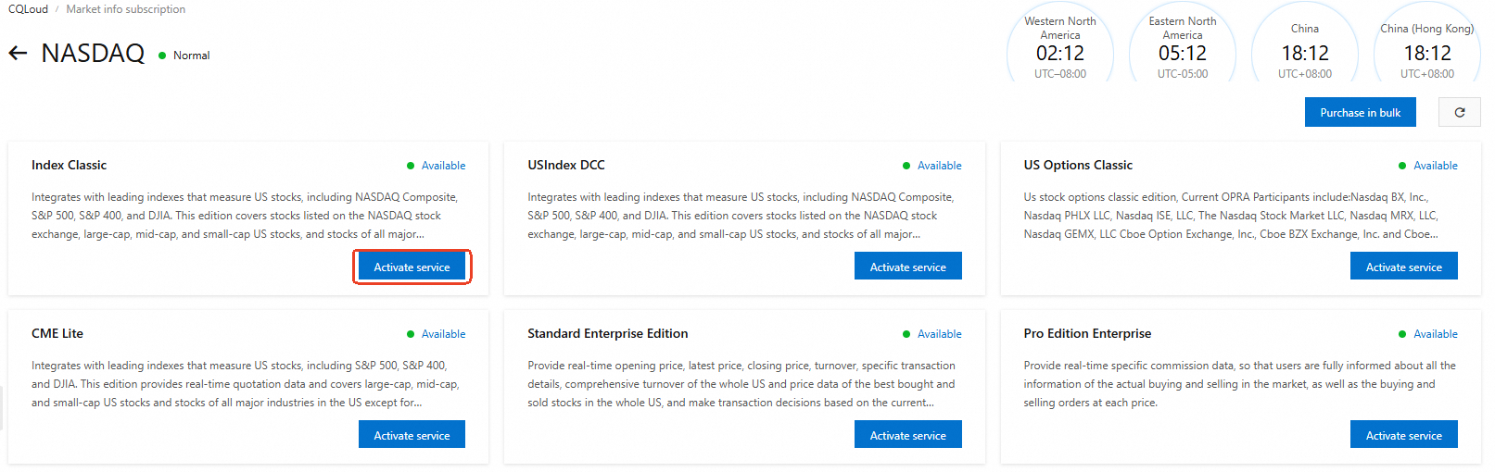1495x472 pixels.
Task: Select the China time zone clock
Action: click(x=1305, y=48)
